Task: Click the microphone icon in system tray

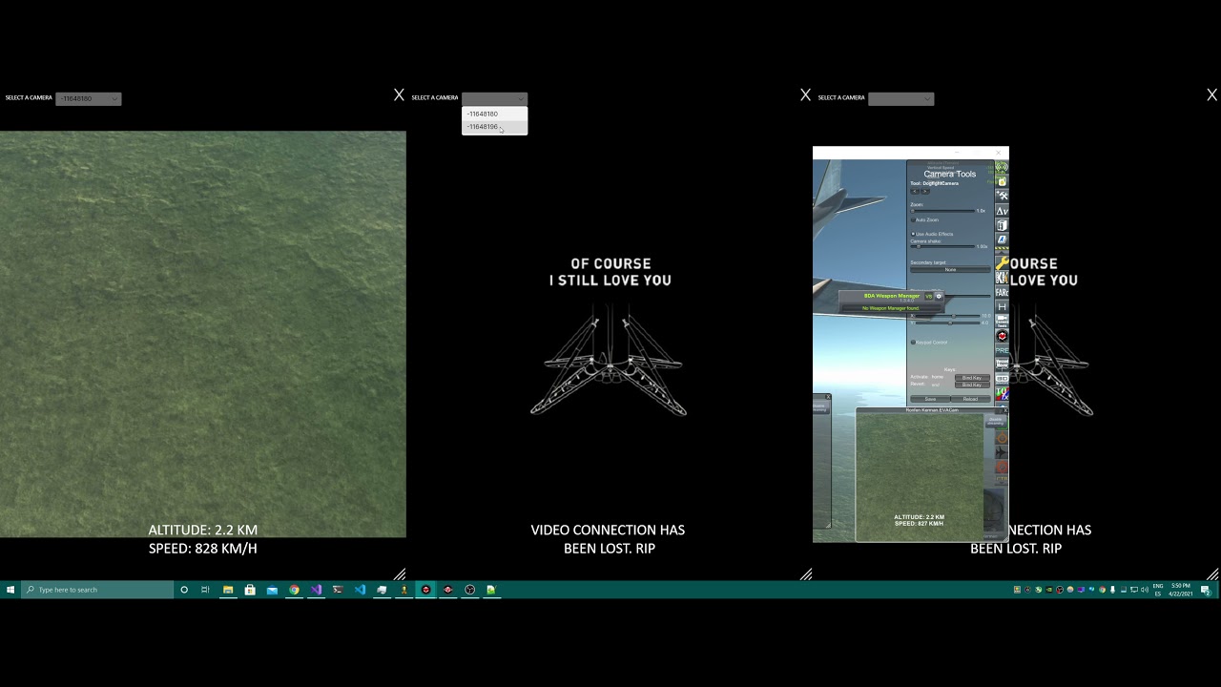Action: (x=1112, y=590)
